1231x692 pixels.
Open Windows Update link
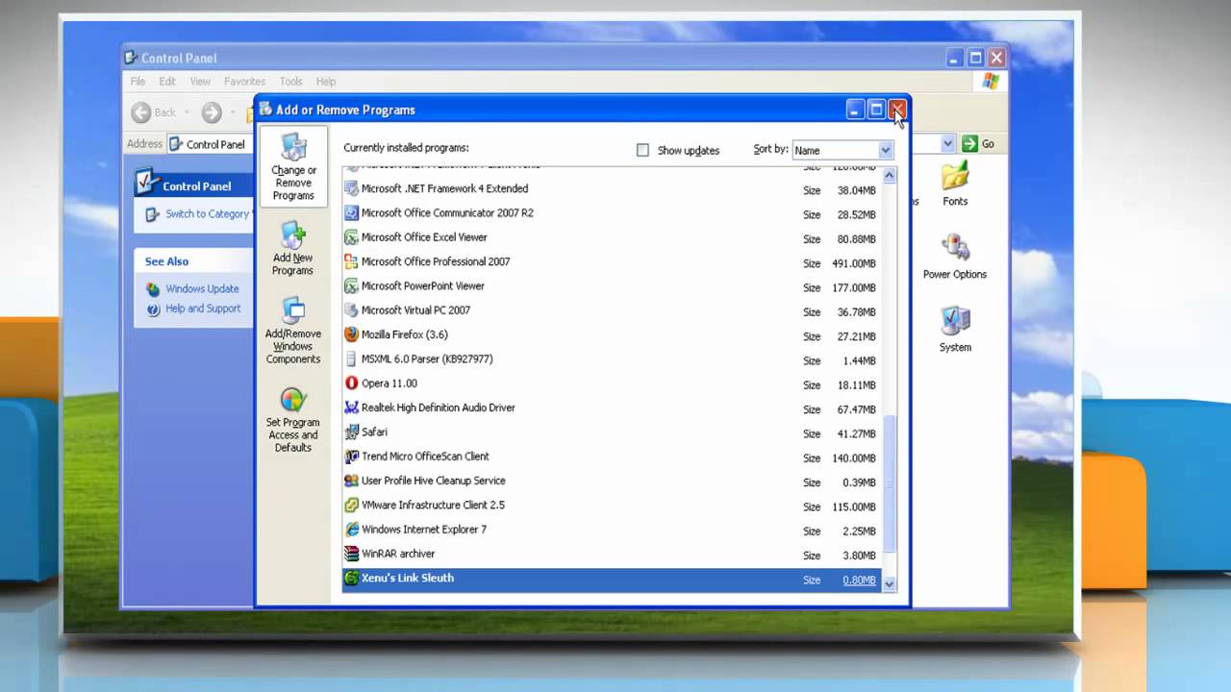click(x=202, y=289)
